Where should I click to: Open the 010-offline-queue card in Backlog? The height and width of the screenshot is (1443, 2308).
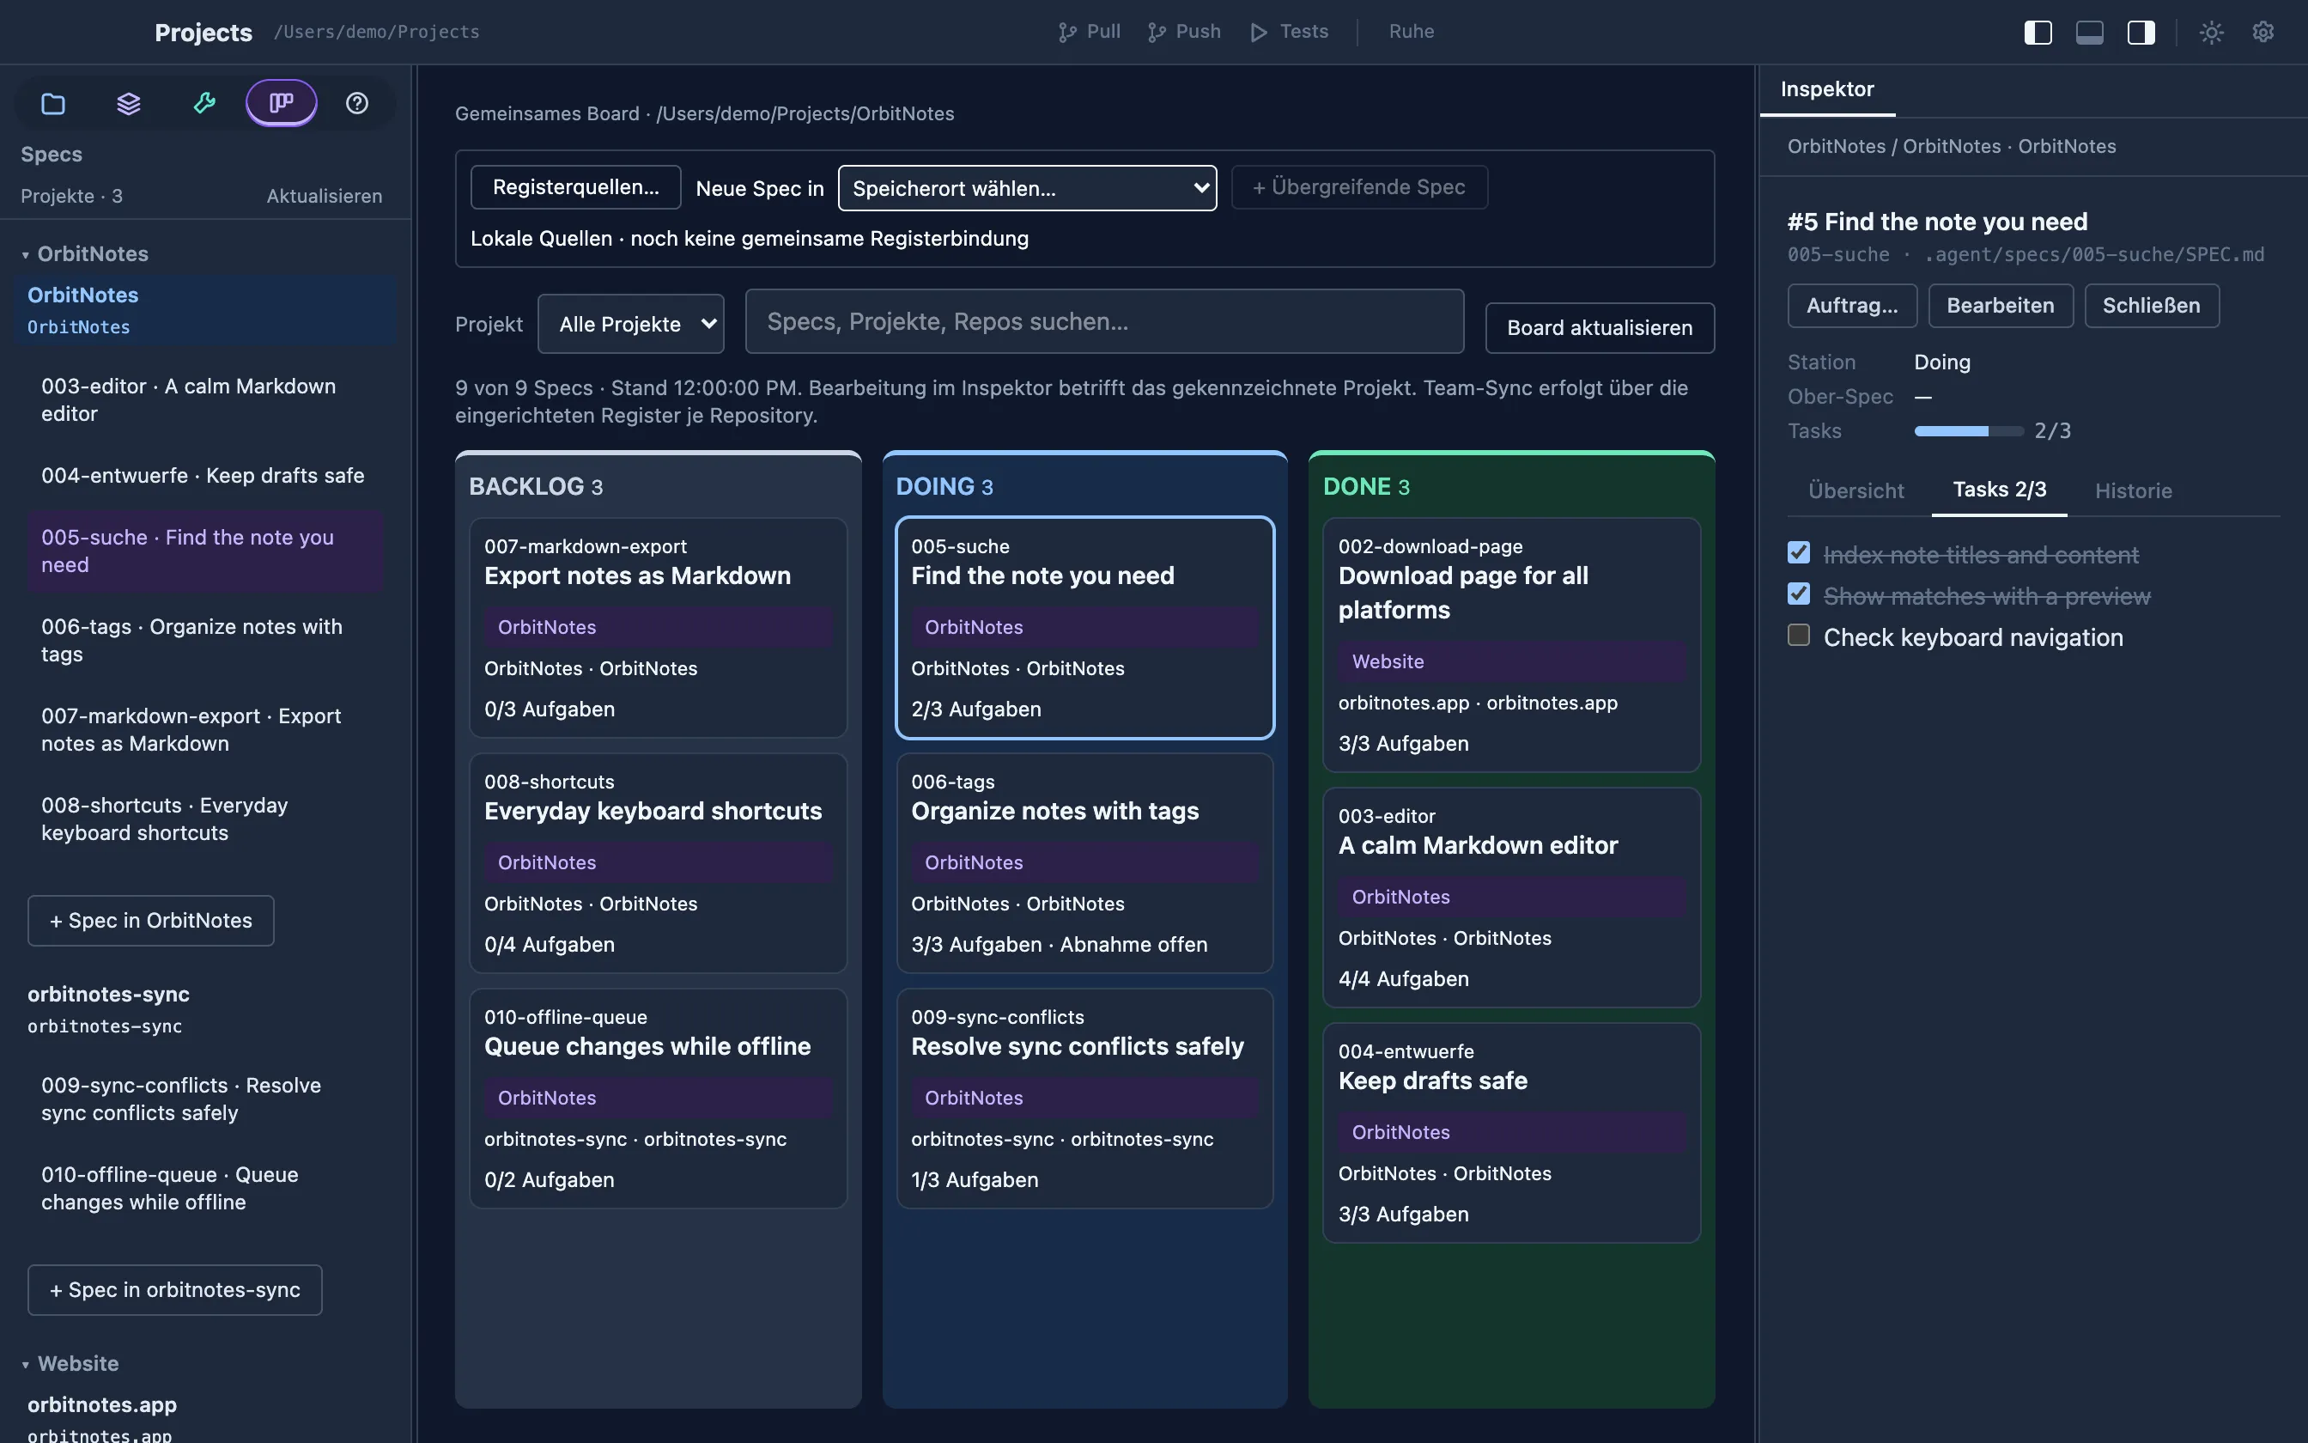pos(658,1098)
